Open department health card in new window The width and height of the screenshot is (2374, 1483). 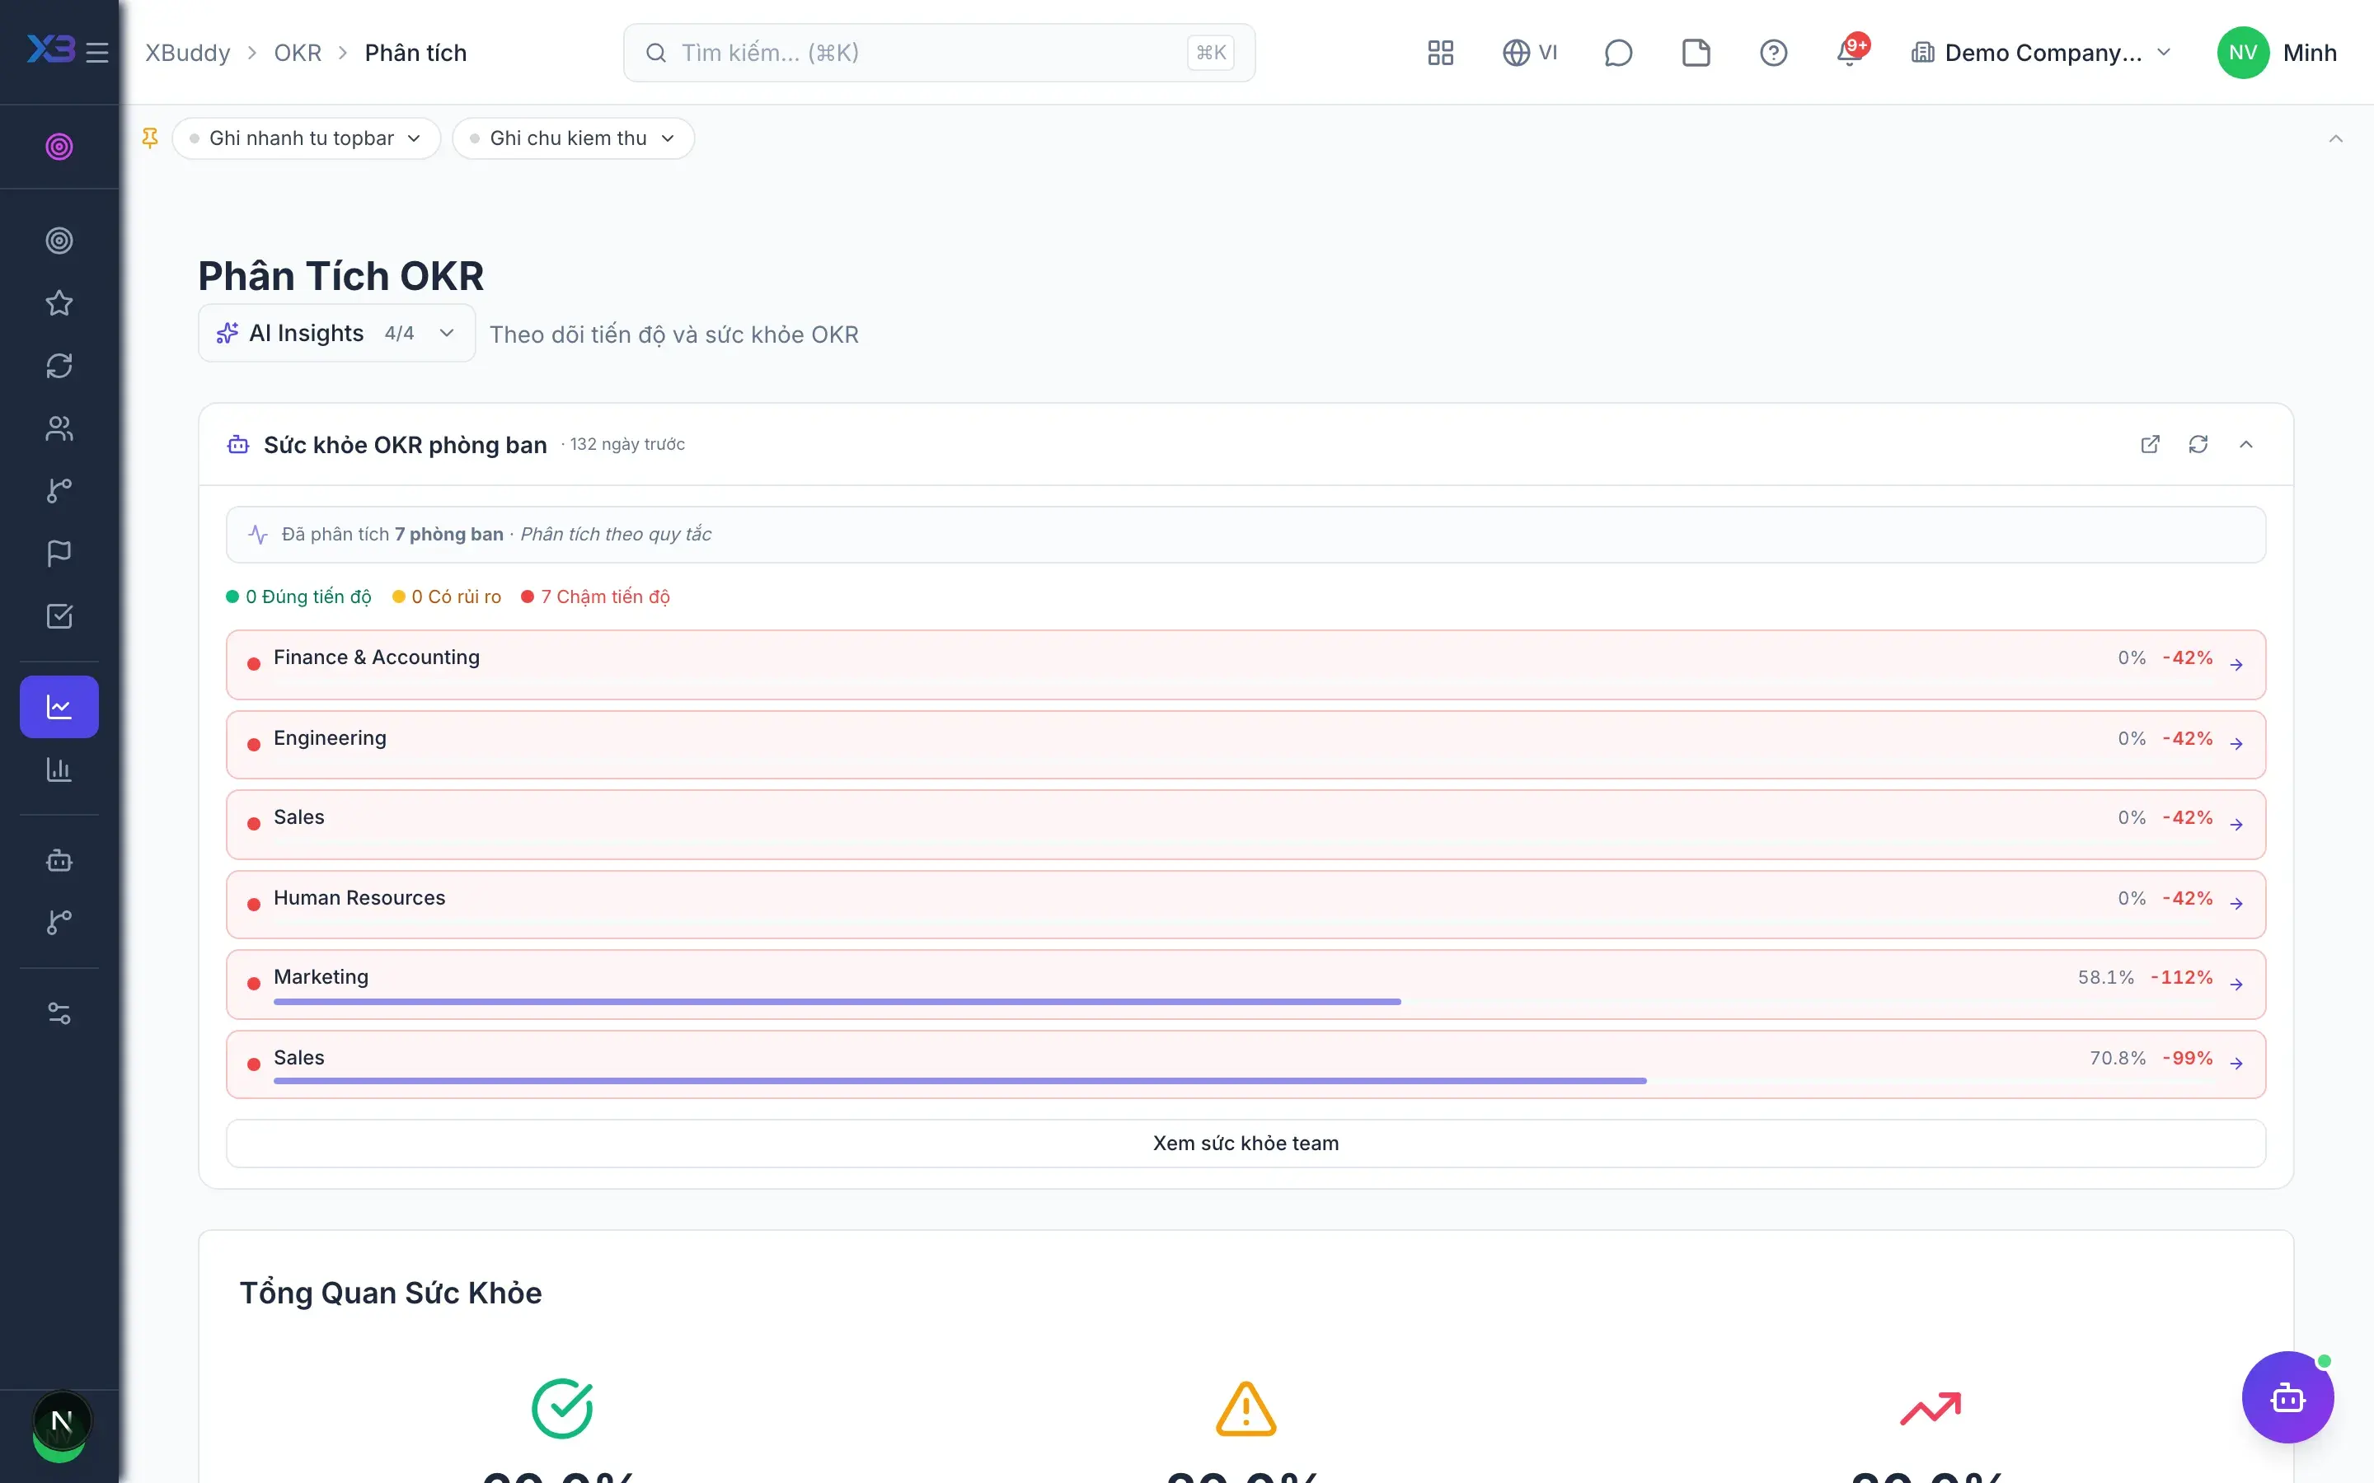pyautogui.click(x=2149, y=444)
